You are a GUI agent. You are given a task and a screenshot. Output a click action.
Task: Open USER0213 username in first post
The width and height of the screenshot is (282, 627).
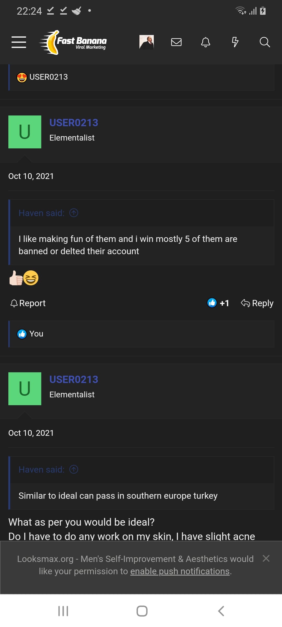pyautogui.click(x=74, y=123)
